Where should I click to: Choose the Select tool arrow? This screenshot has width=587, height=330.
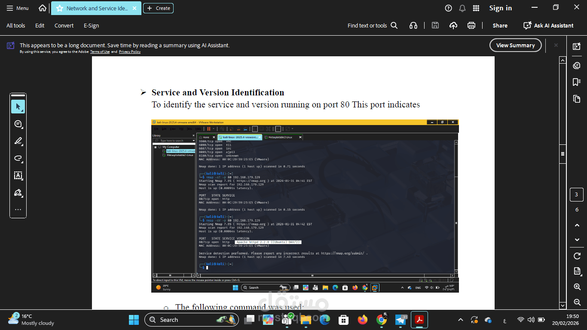click(18, 107)
